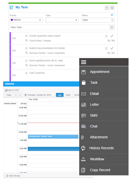Mark Create quarterly sales report as complete

112,36
